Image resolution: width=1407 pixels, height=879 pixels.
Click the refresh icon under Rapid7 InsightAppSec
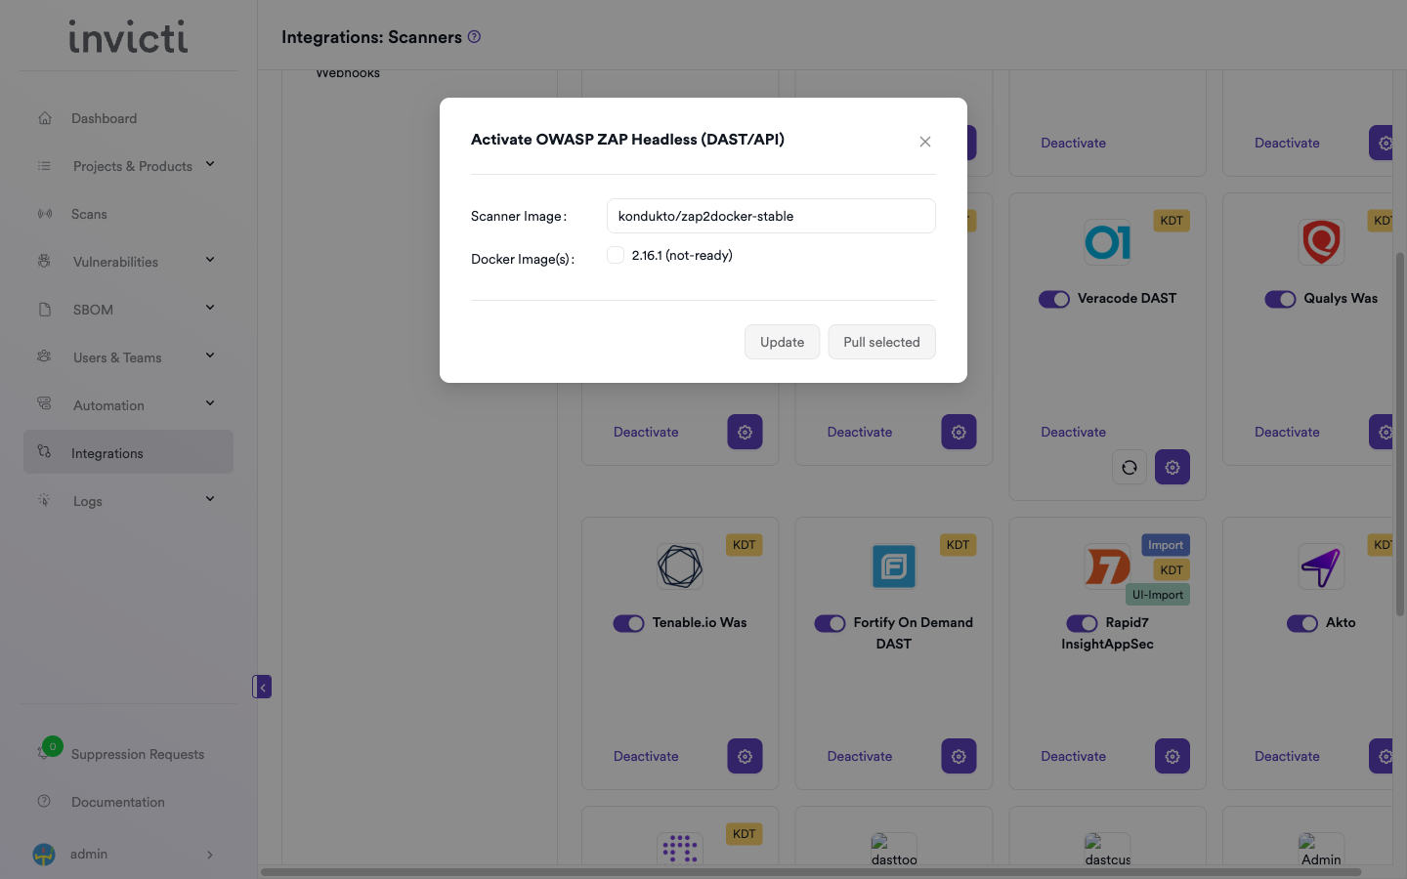1130,467
